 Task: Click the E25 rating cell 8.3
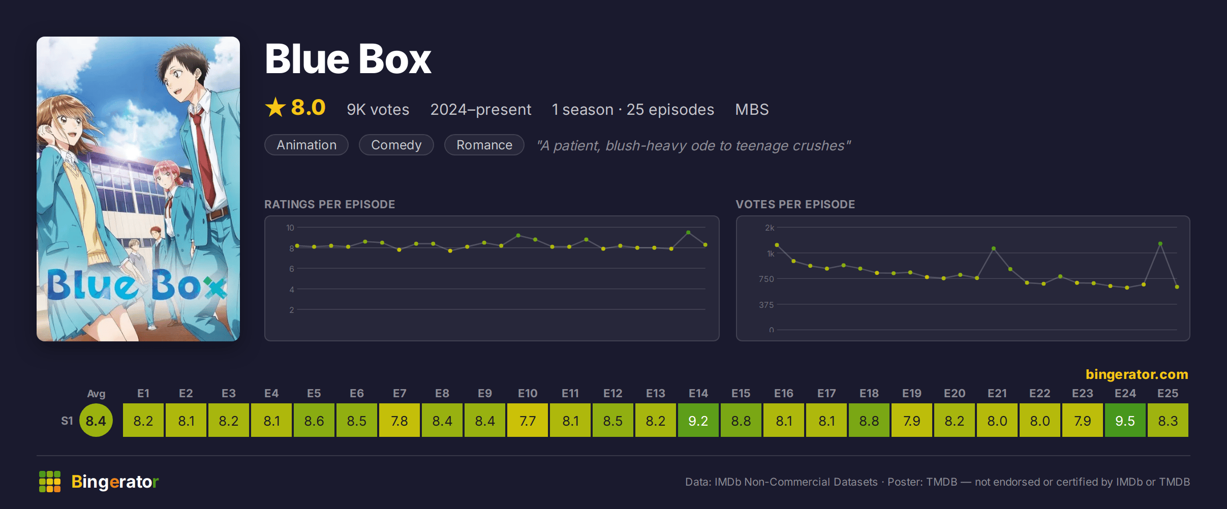click(1168, 420)
